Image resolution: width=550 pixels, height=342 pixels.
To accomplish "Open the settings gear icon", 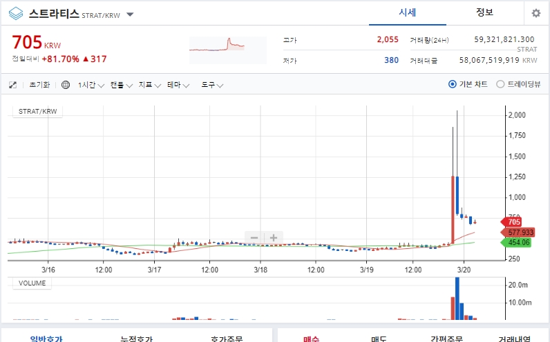I will [x=536, y=13].
